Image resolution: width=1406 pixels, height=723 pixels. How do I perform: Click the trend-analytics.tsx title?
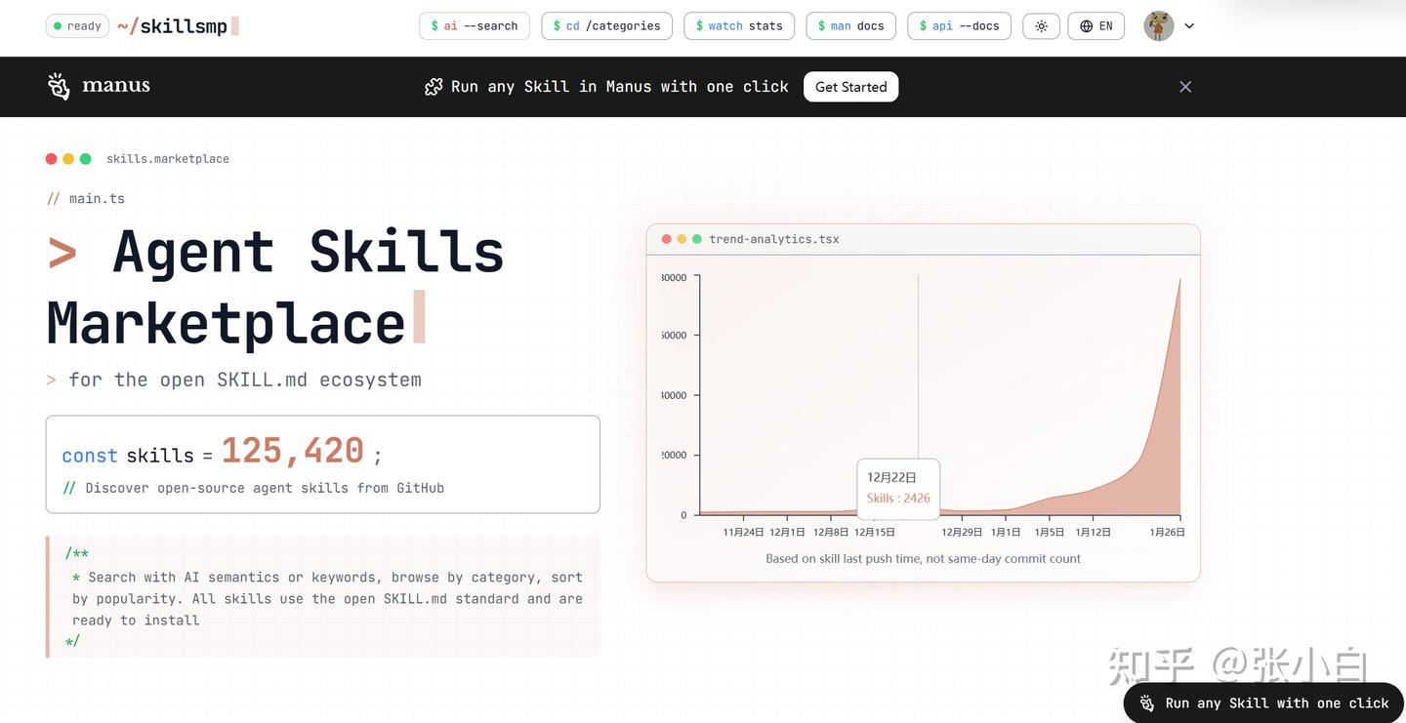[774, 239]
